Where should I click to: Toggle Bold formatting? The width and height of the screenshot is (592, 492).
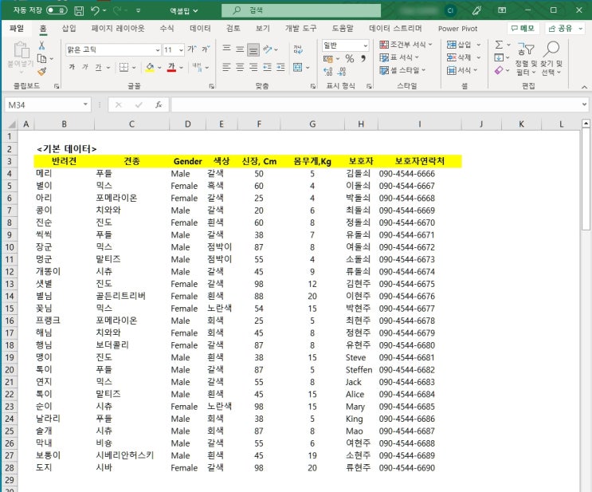click(72, 67)
